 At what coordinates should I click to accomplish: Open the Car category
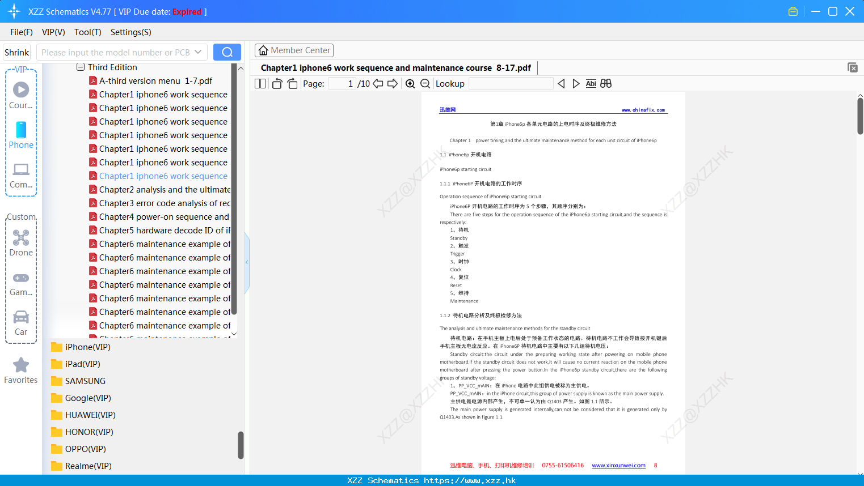[x=21, y=323]
